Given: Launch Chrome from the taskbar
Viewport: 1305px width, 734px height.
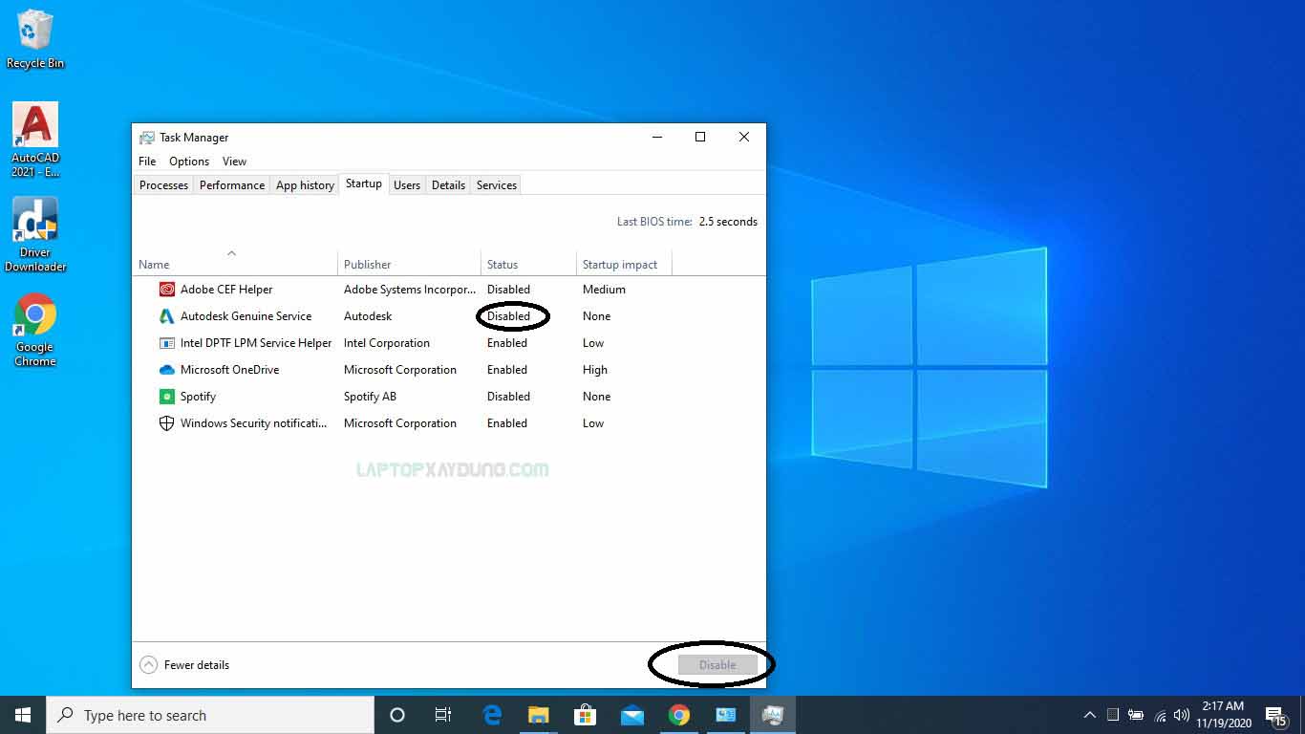Looking at the screenshot, I should (x=678, y=715).
